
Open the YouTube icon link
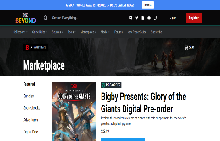149,18
